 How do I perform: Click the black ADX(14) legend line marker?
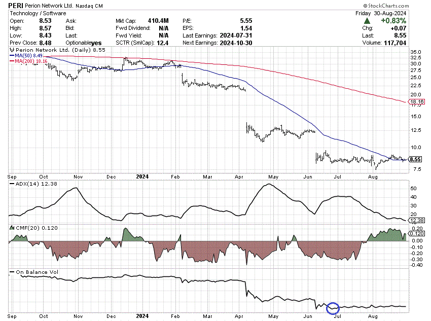(12, 184)
